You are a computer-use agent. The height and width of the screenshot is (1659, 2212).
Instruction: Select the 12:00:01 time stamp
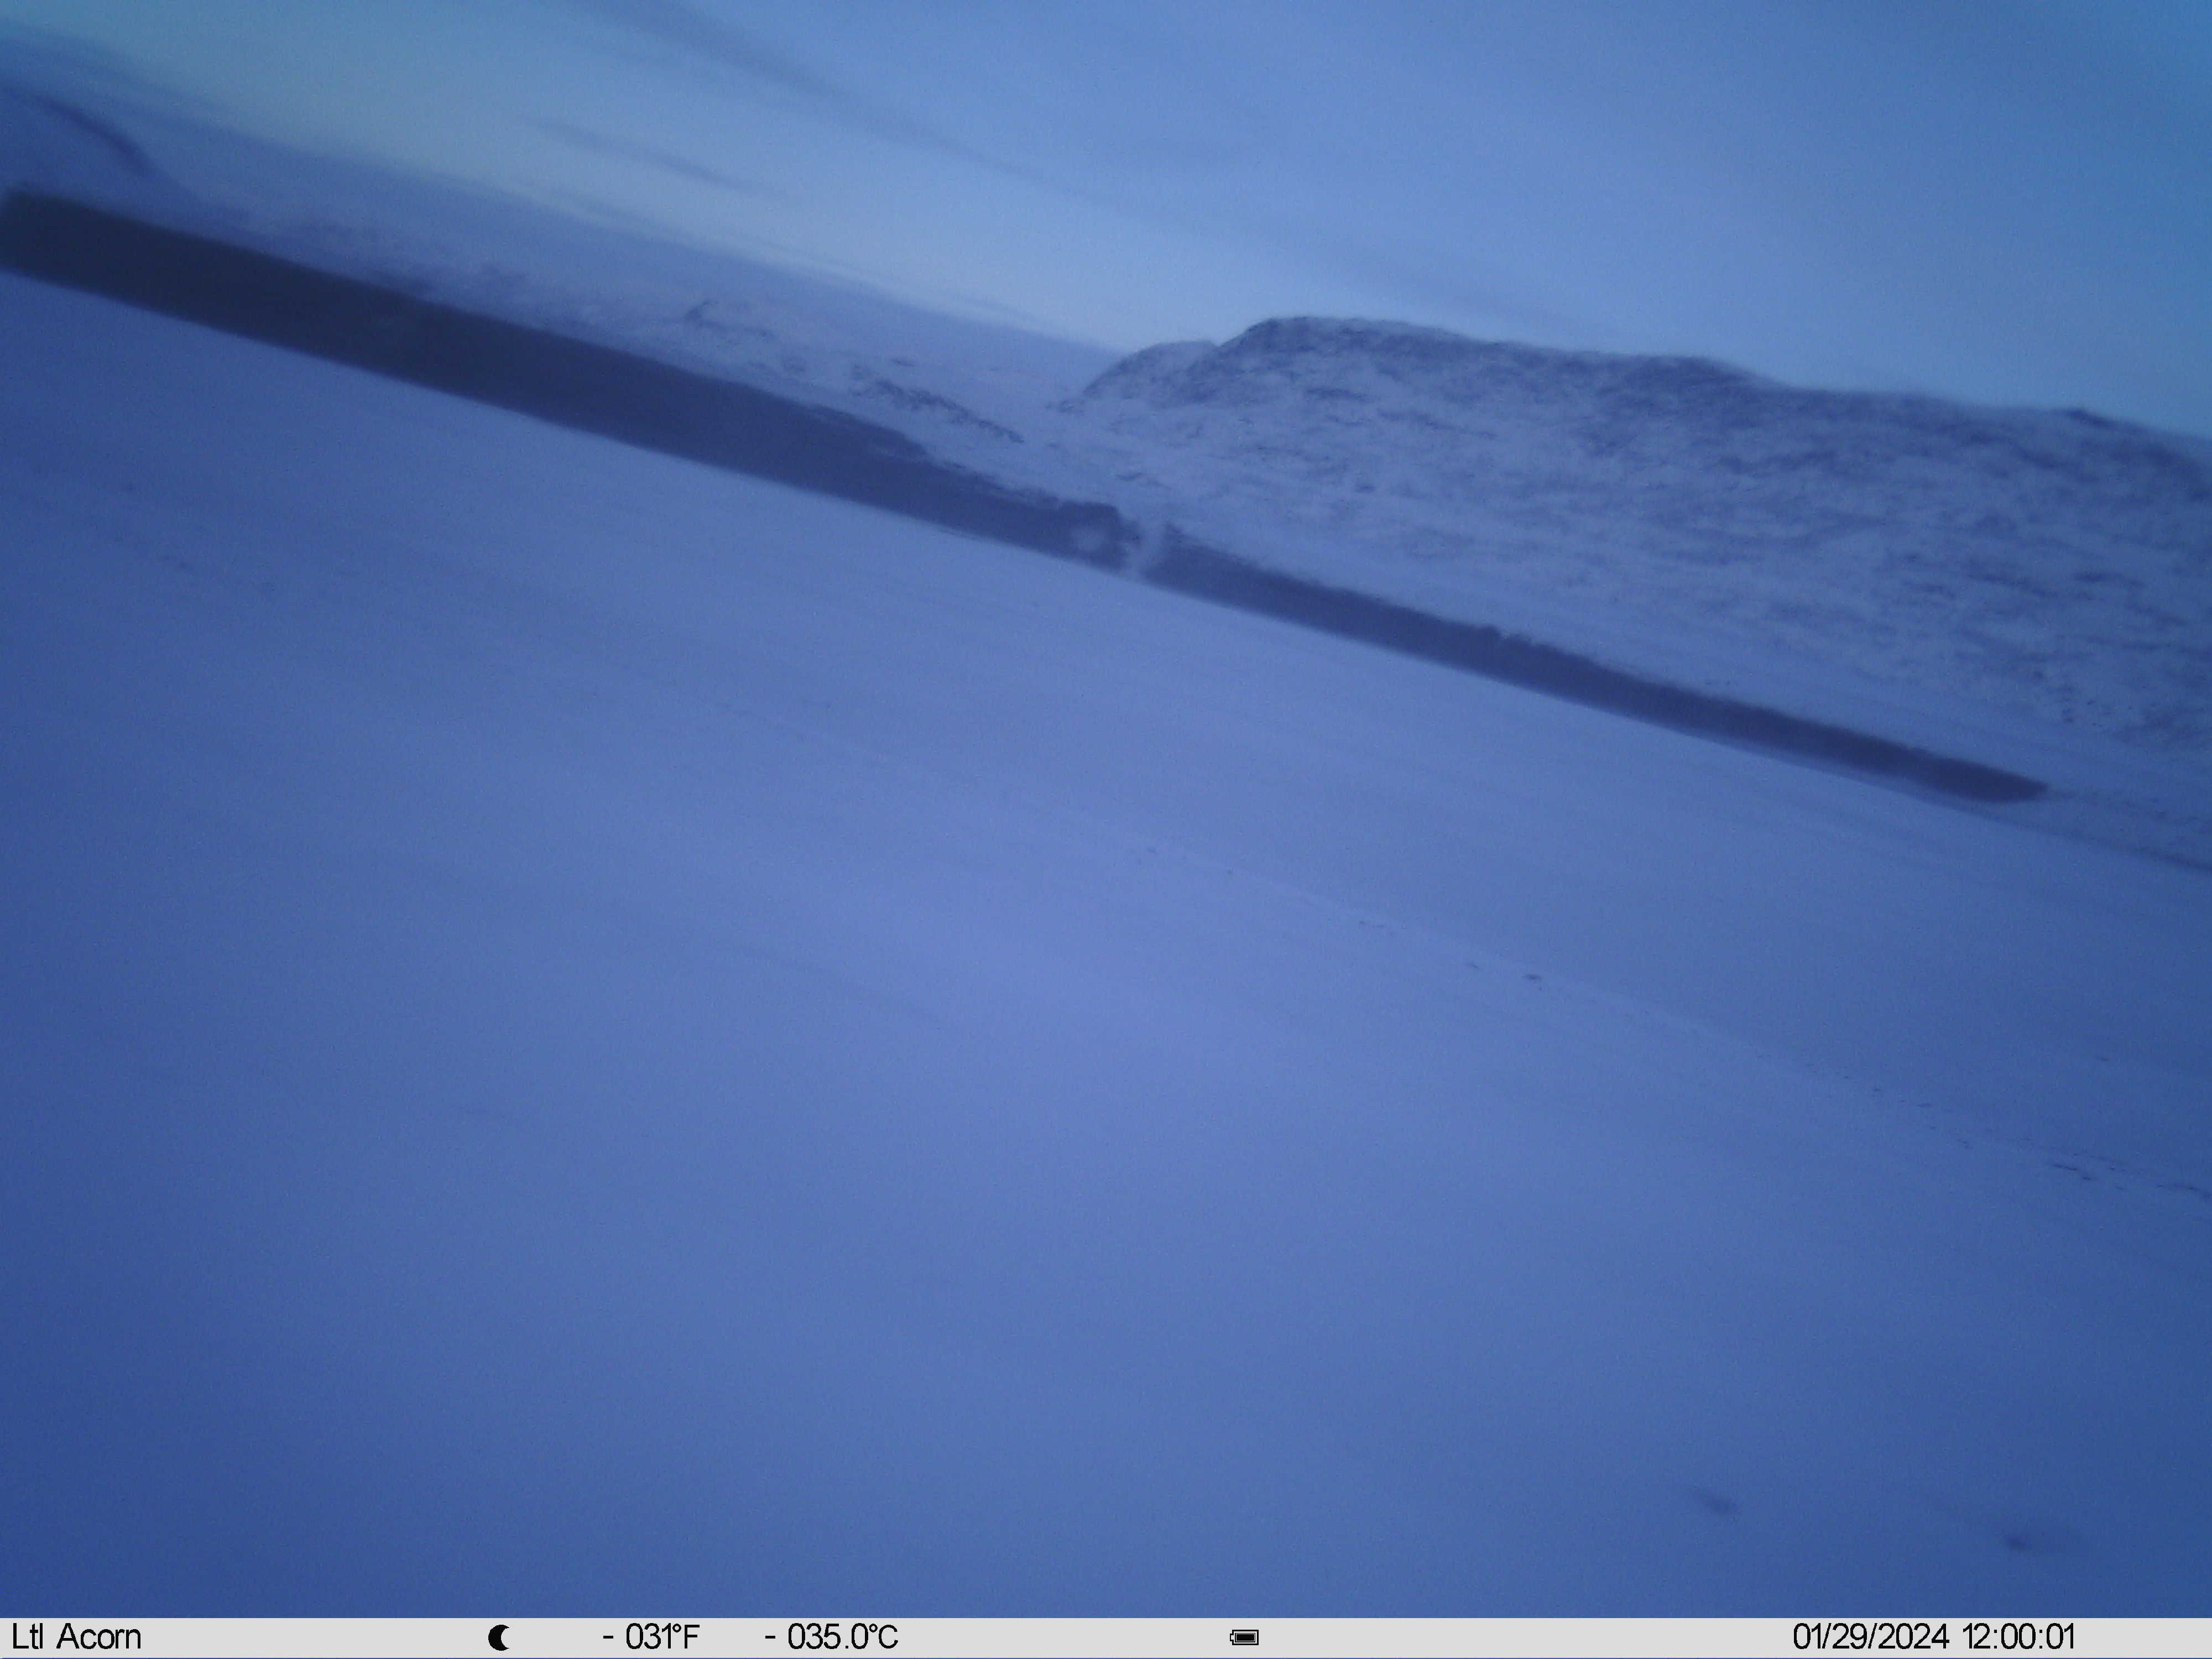point(2019,1638)
